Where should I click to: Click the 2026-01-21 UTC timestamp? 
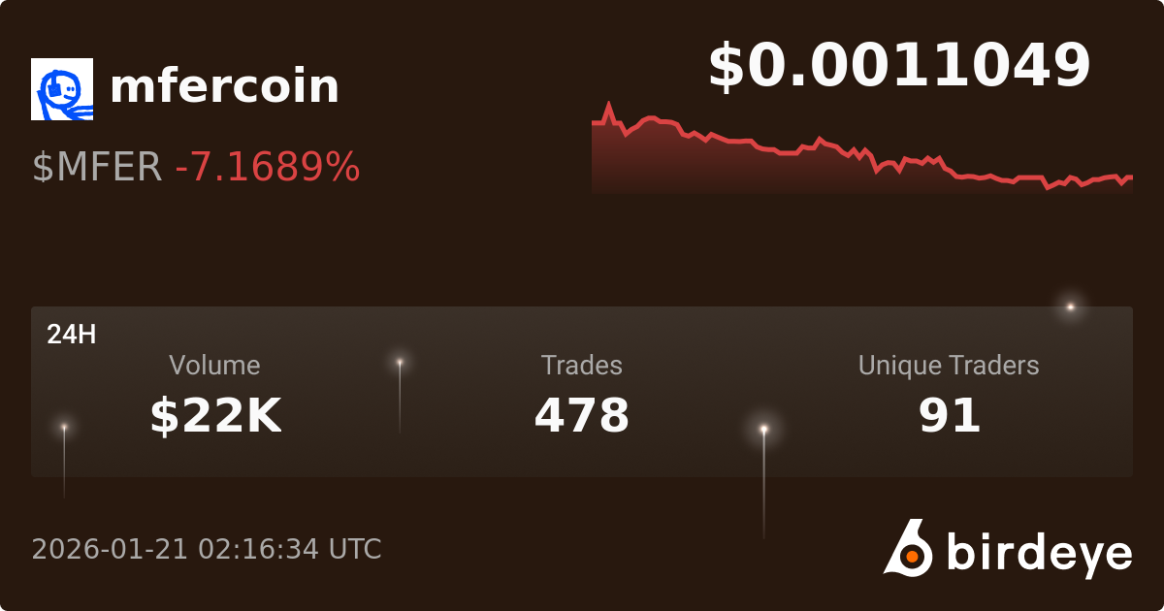point(207,549)
